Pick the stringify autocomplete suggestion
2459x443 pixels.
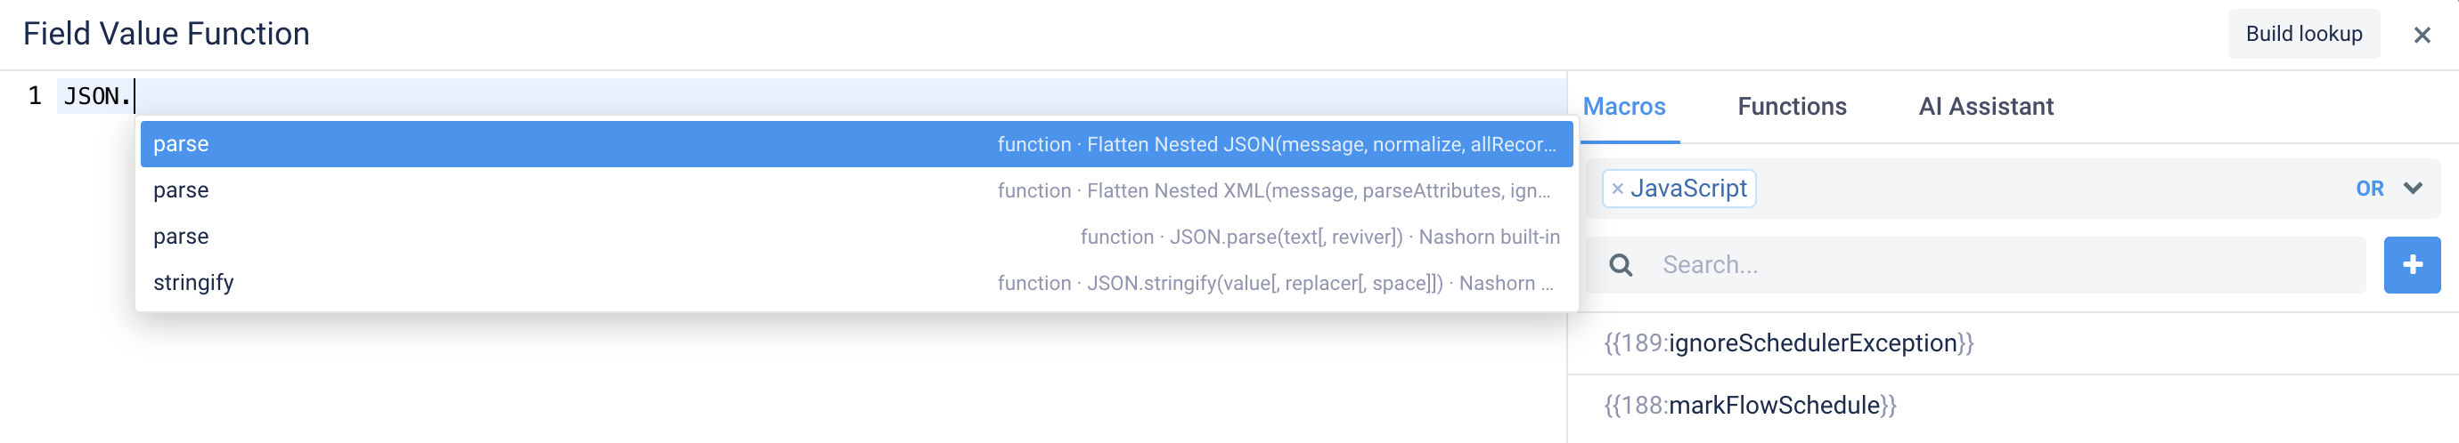tap(856, 283)
